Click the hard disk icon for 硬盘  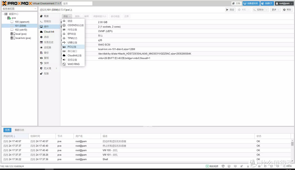click(x=64, y=21)
